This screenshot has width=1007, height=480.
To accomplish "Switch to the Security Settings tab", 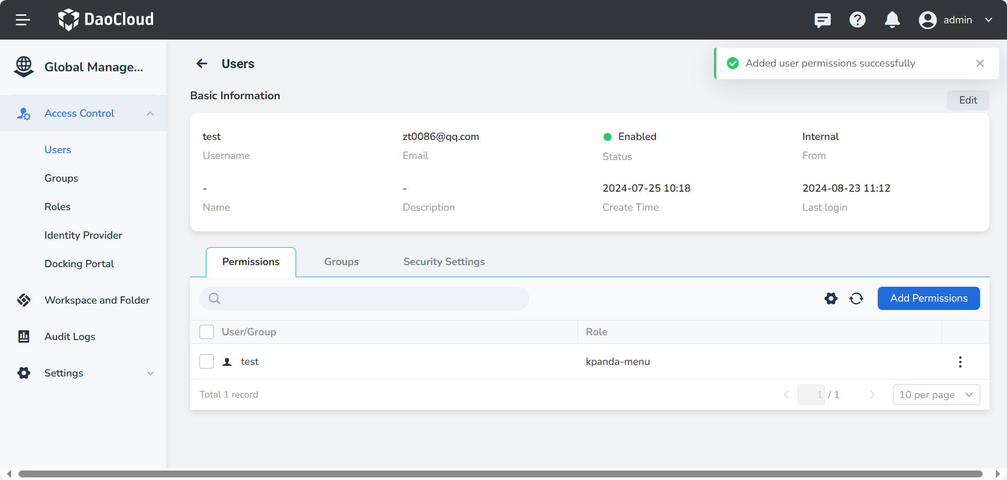I will click(444, 262).
